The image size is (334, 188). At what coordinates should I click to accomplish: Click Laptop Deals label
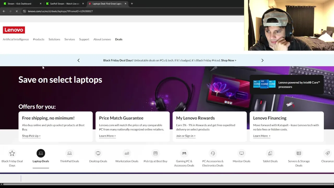click(x=41, y=161)
